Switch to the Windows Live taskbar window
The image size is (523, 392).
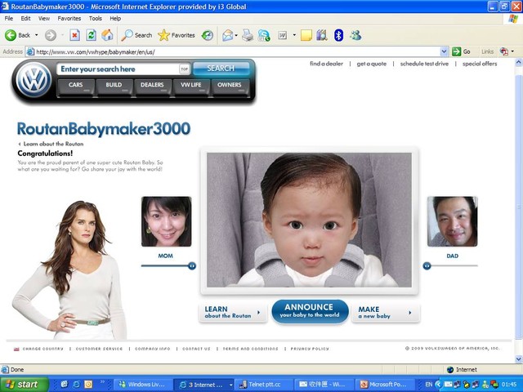(x=144, y=385)
